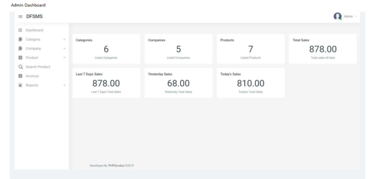Image resolution: width=371 pixels, height=179 pixels.
Task: Click the Category file icon
Action: pyautogui.click(x=20, y=39)
